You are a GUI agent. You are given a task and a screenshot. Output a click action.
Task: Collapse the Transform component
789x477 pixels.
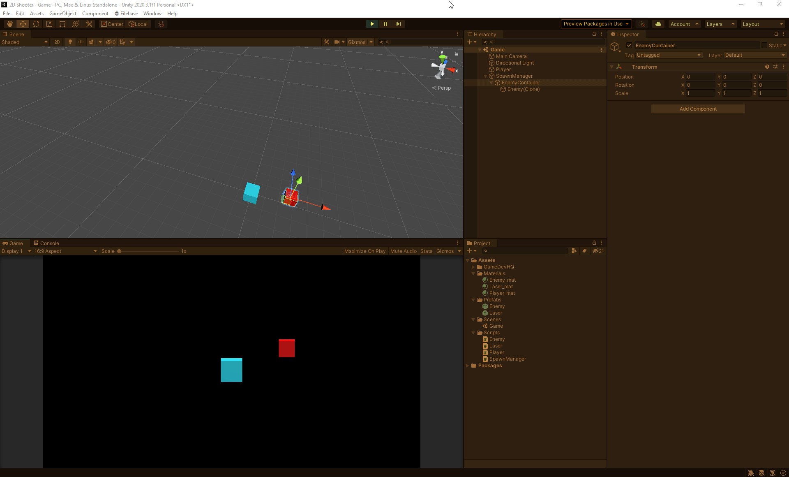tap(612, 67)
